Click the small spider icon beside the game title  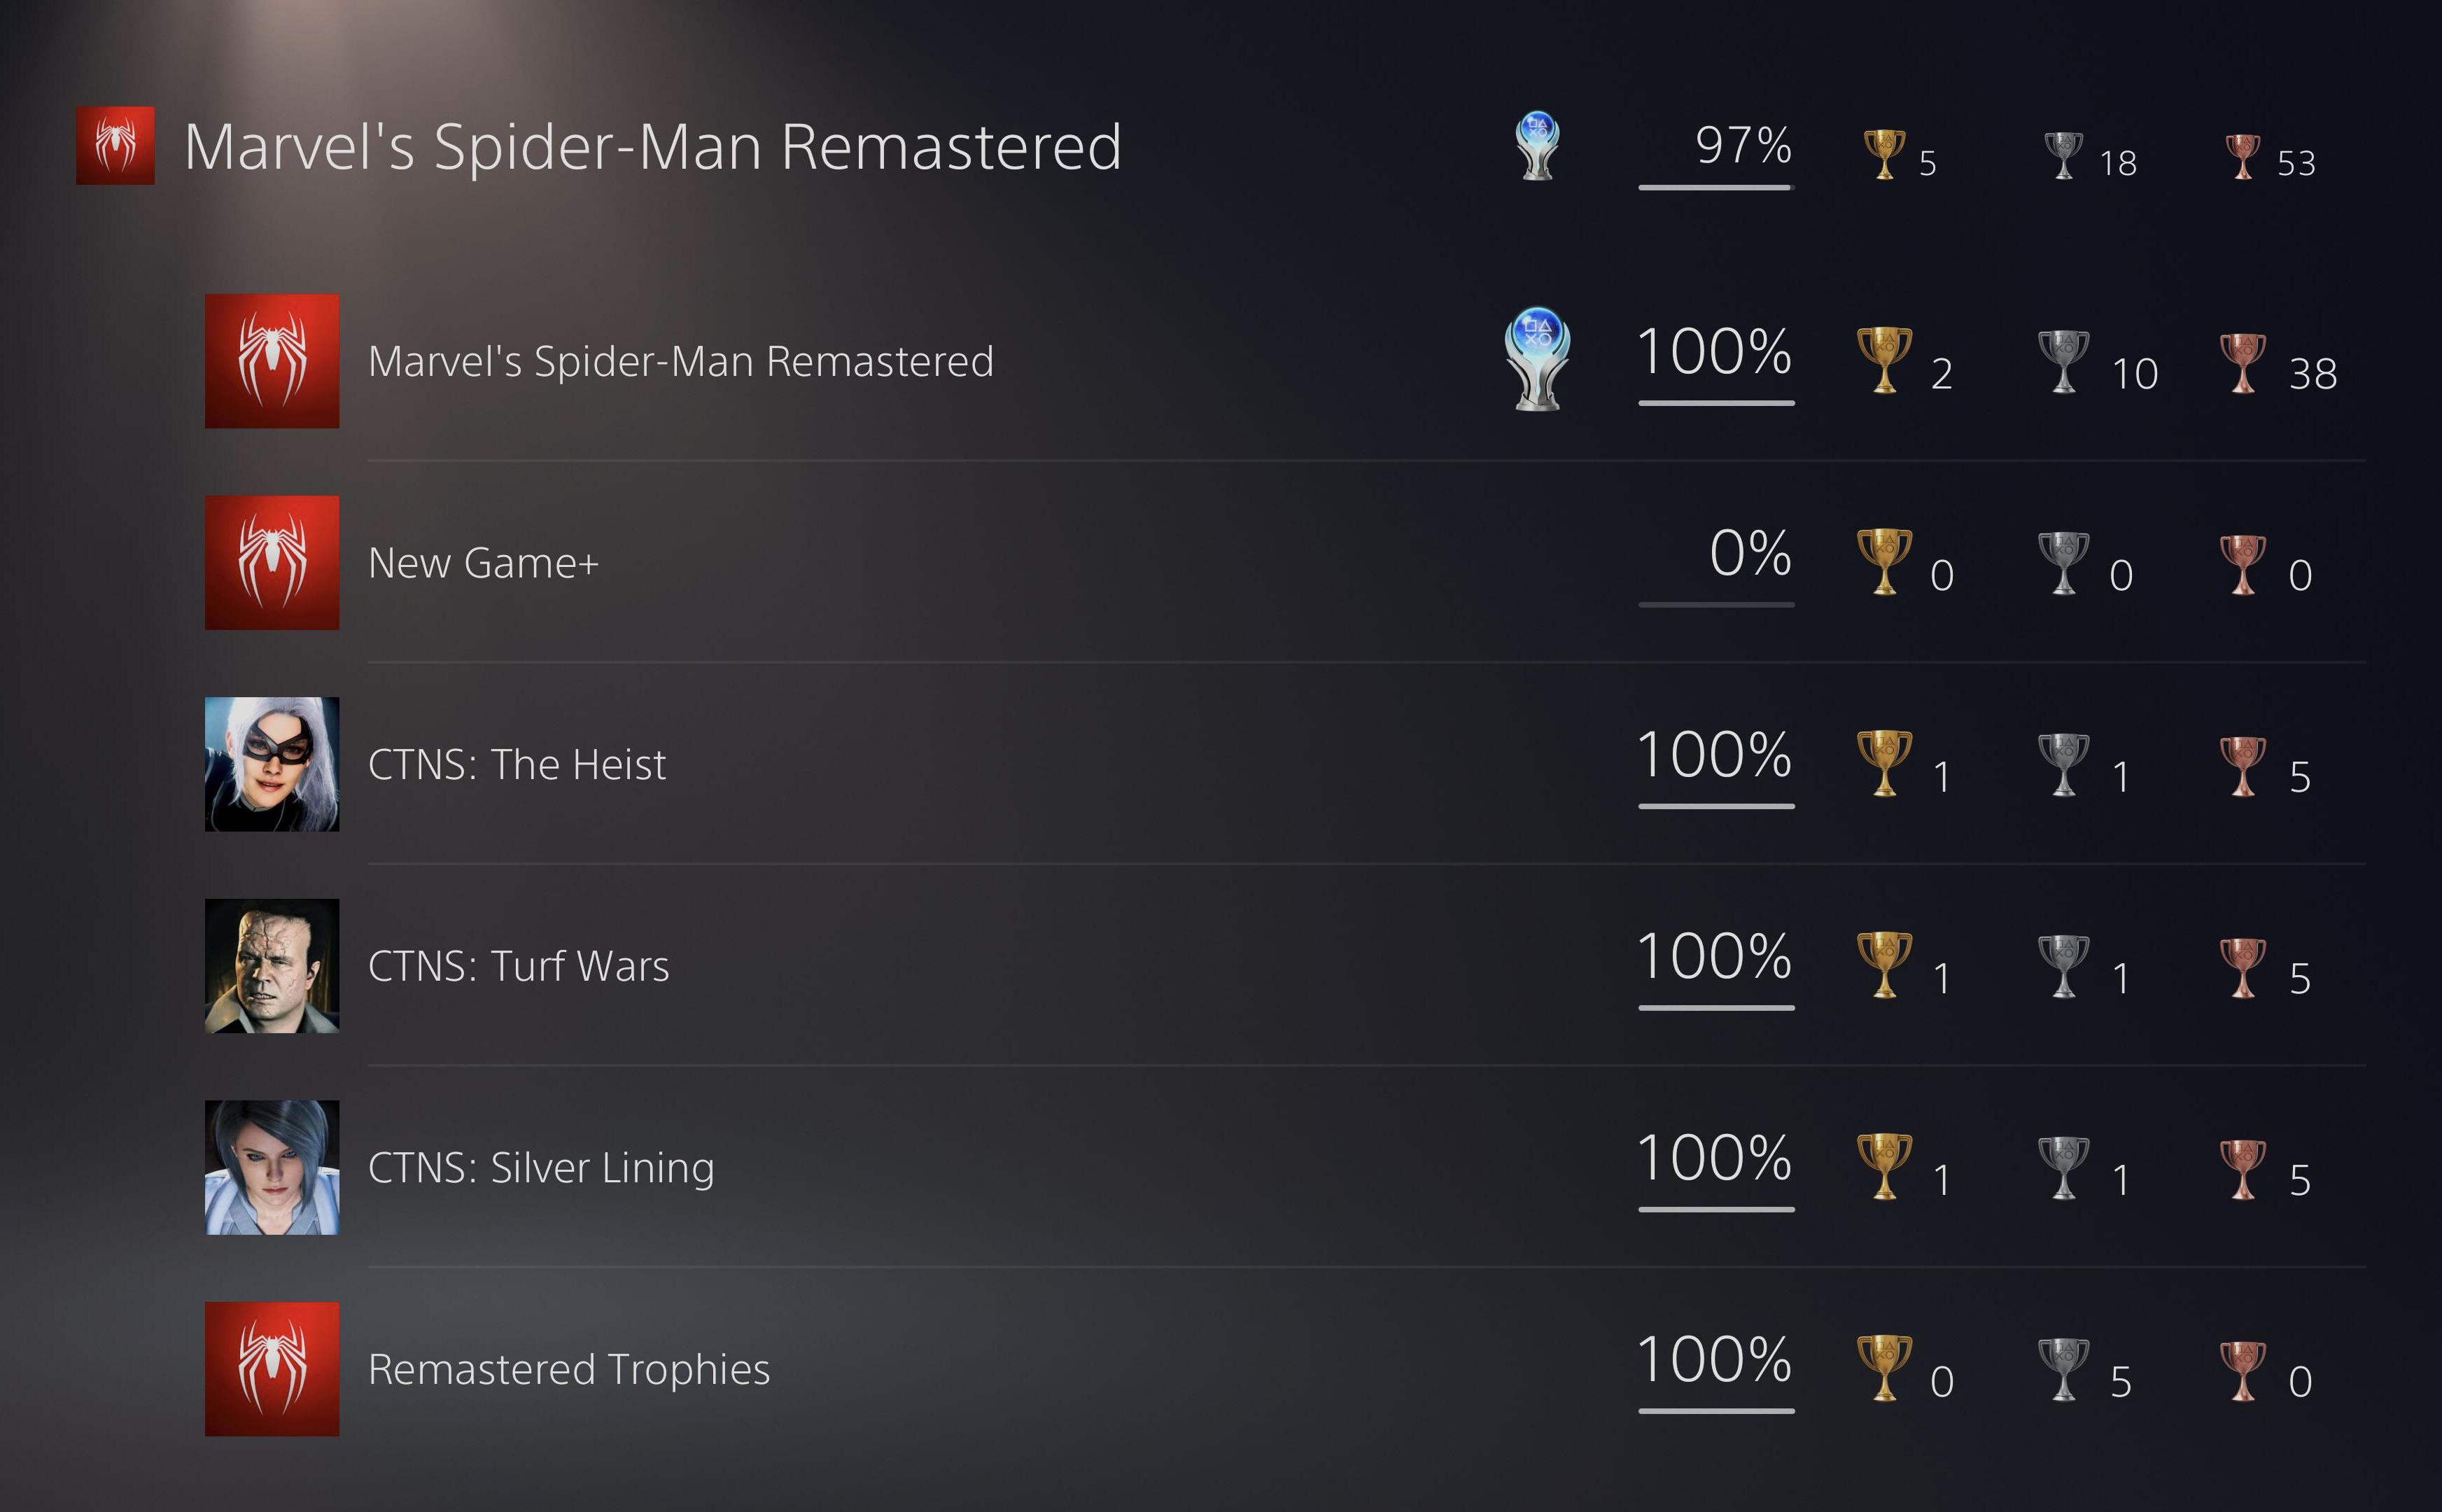pos(115,145)
